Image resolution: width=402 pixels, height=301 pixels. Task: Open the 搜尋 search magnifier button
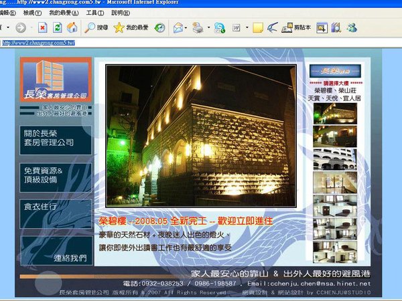96,27
